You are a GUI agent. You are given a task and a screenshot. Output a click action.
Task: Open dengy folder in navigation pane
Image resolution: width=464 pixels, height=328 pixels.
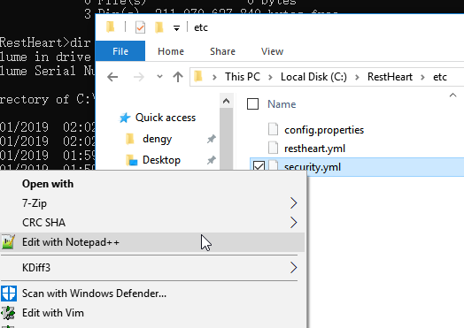coord(157,139)
